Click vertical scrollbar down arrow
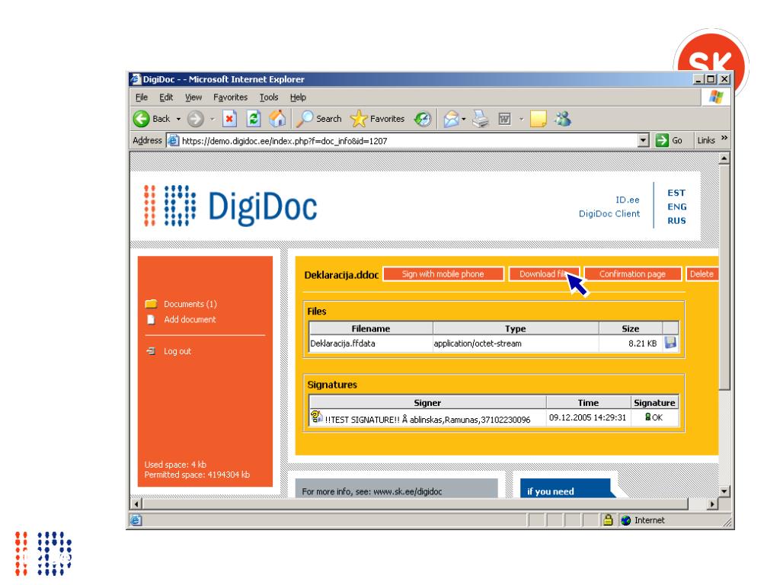This screenshot has width=780, height=585. (x=724, y=491)
